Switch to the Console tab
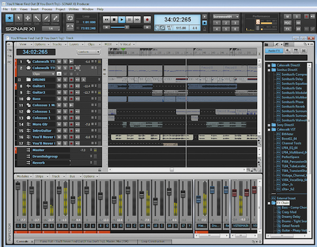317x247 pixels. tap(22, 241)
